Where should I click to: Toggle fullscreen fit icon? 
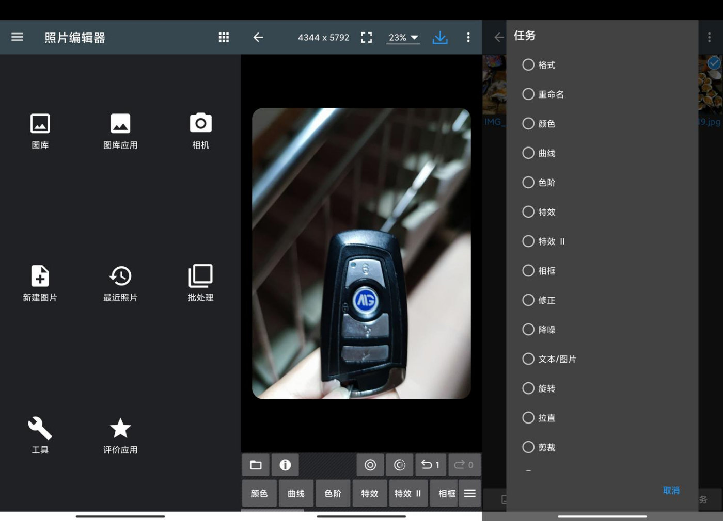[x=367, y=37]
